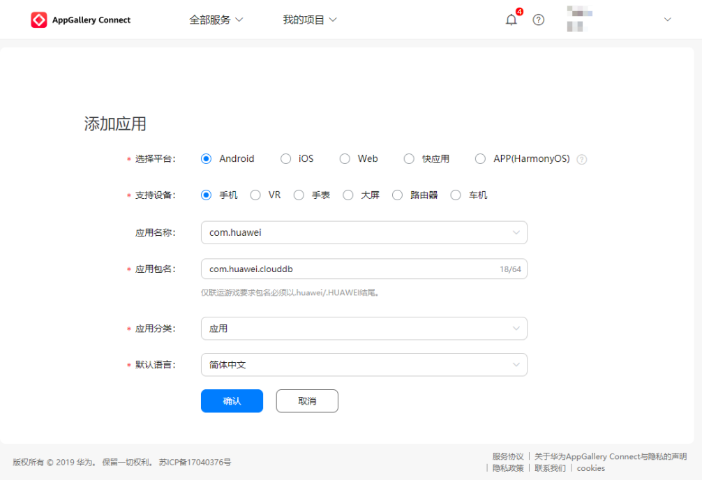
Task: Click the 确认 button
Action: click(x=232, y=400)
